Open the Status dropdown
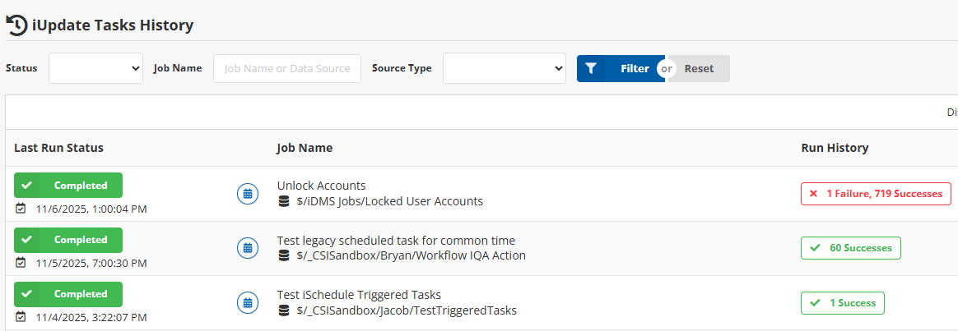This screenshot has width=958, height=331. click(96, 69)
